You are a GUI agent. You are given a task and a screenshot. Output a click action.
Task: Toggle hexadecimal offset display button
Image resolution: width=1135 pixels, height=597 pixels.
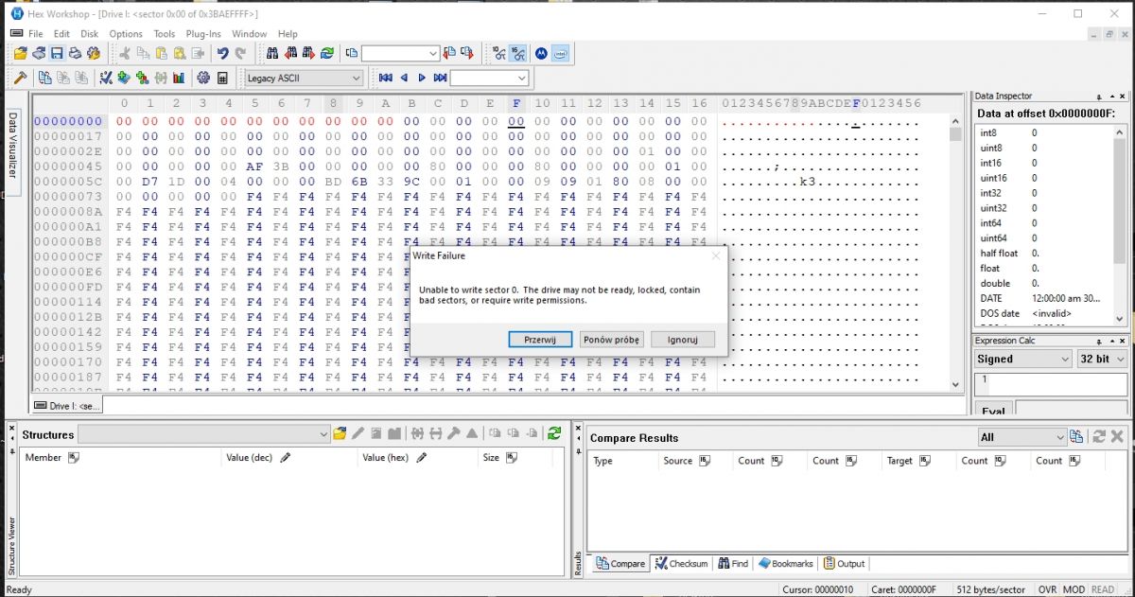pyautogui.click(x=518, y=54)
